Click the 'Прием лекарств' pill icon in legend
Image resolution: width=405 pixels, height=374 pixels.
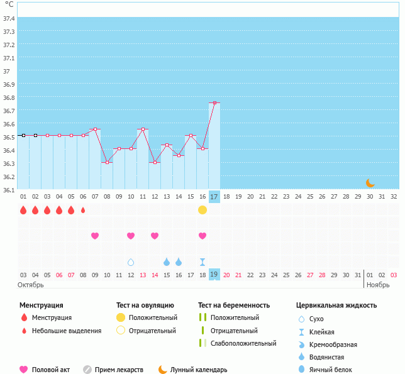pos(87,370)
